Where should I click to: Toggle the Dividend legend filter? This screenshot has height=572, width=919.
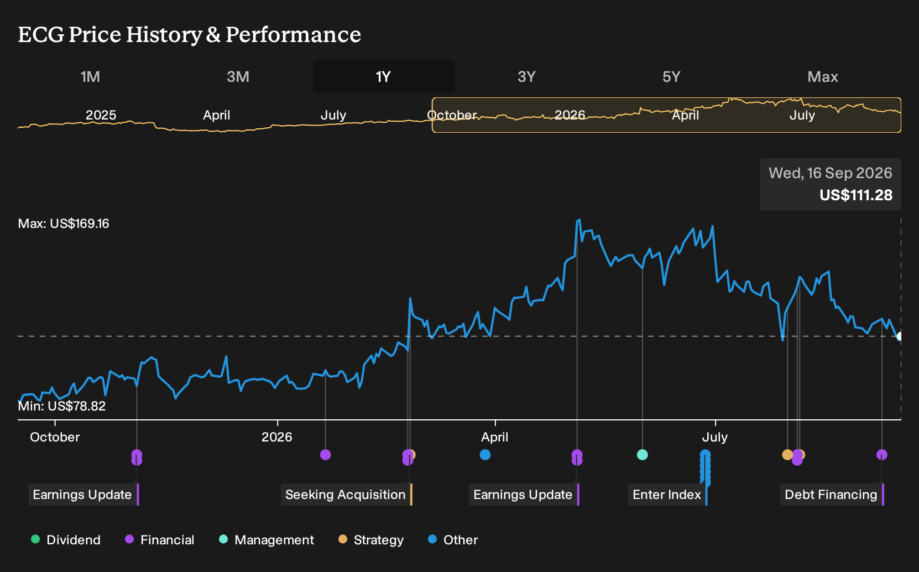point(66,540)
